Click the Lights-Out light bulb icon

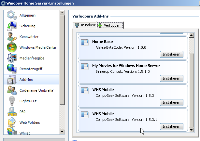(12, 101)
